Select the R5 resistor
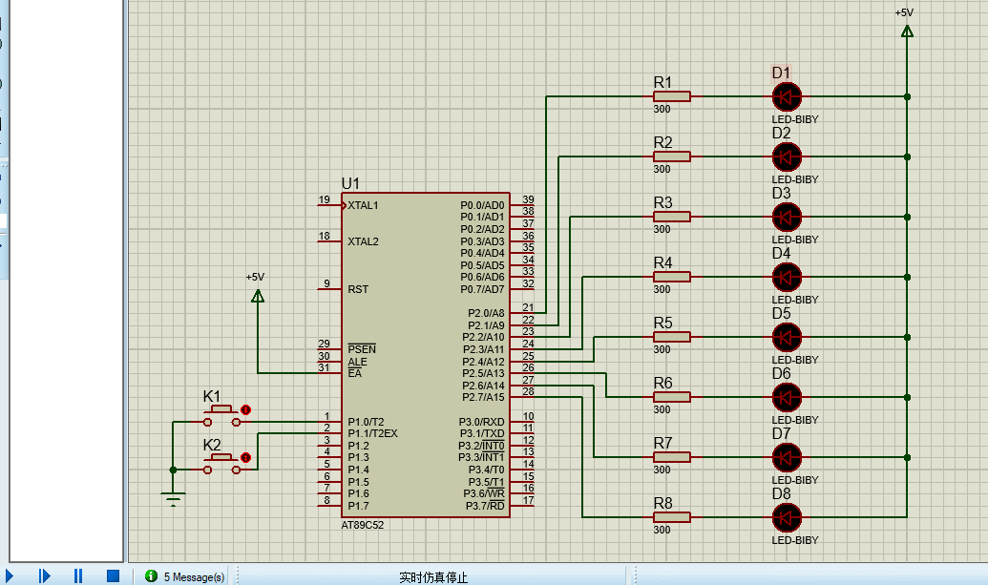This screenshot has height=585, width=988. (x=671, y=337)
